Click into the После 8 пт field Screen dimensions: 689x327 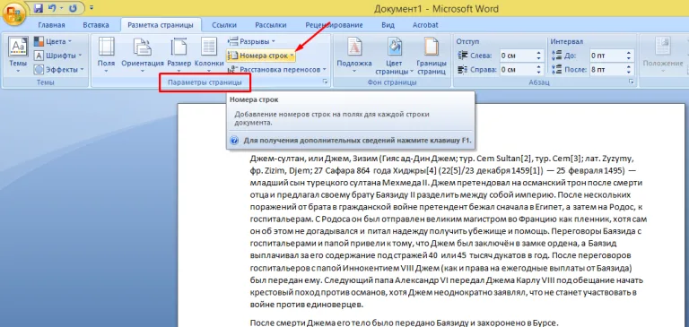[606, 70]
